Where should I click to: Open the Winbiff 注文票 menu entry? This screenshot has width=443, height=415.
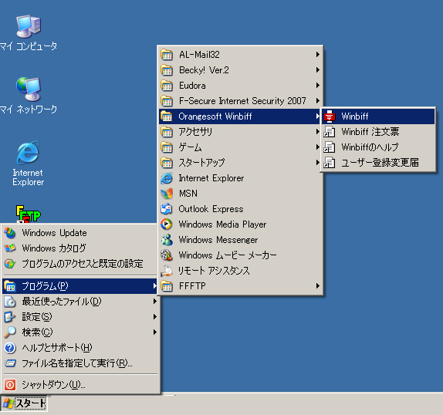click(378, 132)
